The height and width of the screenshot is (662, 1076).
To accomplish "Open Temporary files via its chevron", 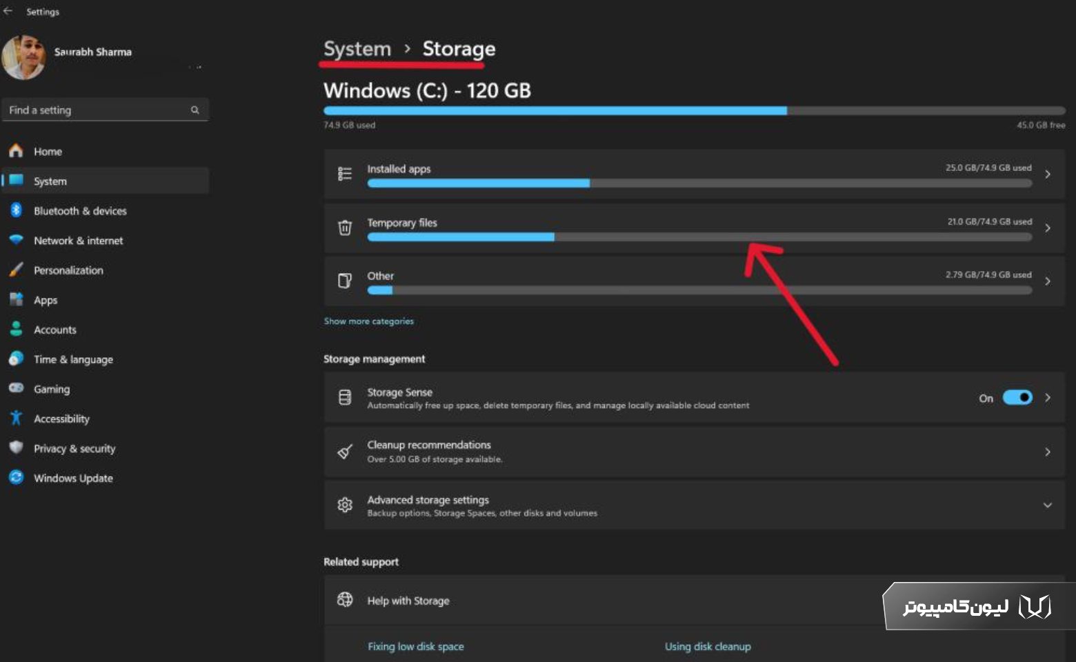I will click(x=1047, y=228).
